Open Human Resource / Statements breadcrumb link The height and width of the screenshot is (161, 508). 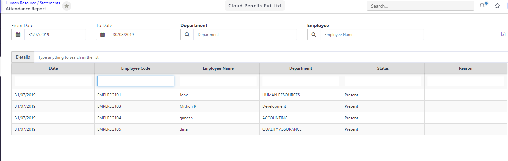33,3
